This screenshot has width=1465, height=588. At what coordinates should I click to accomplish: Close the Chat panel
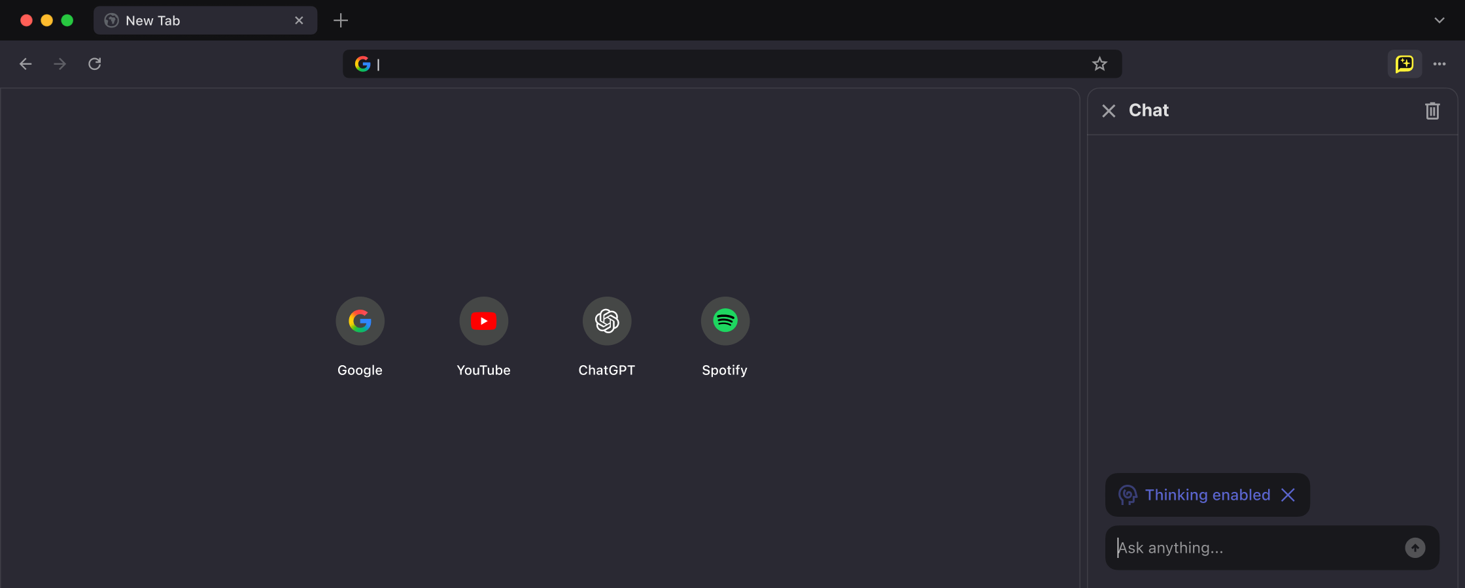(1109, 111)
